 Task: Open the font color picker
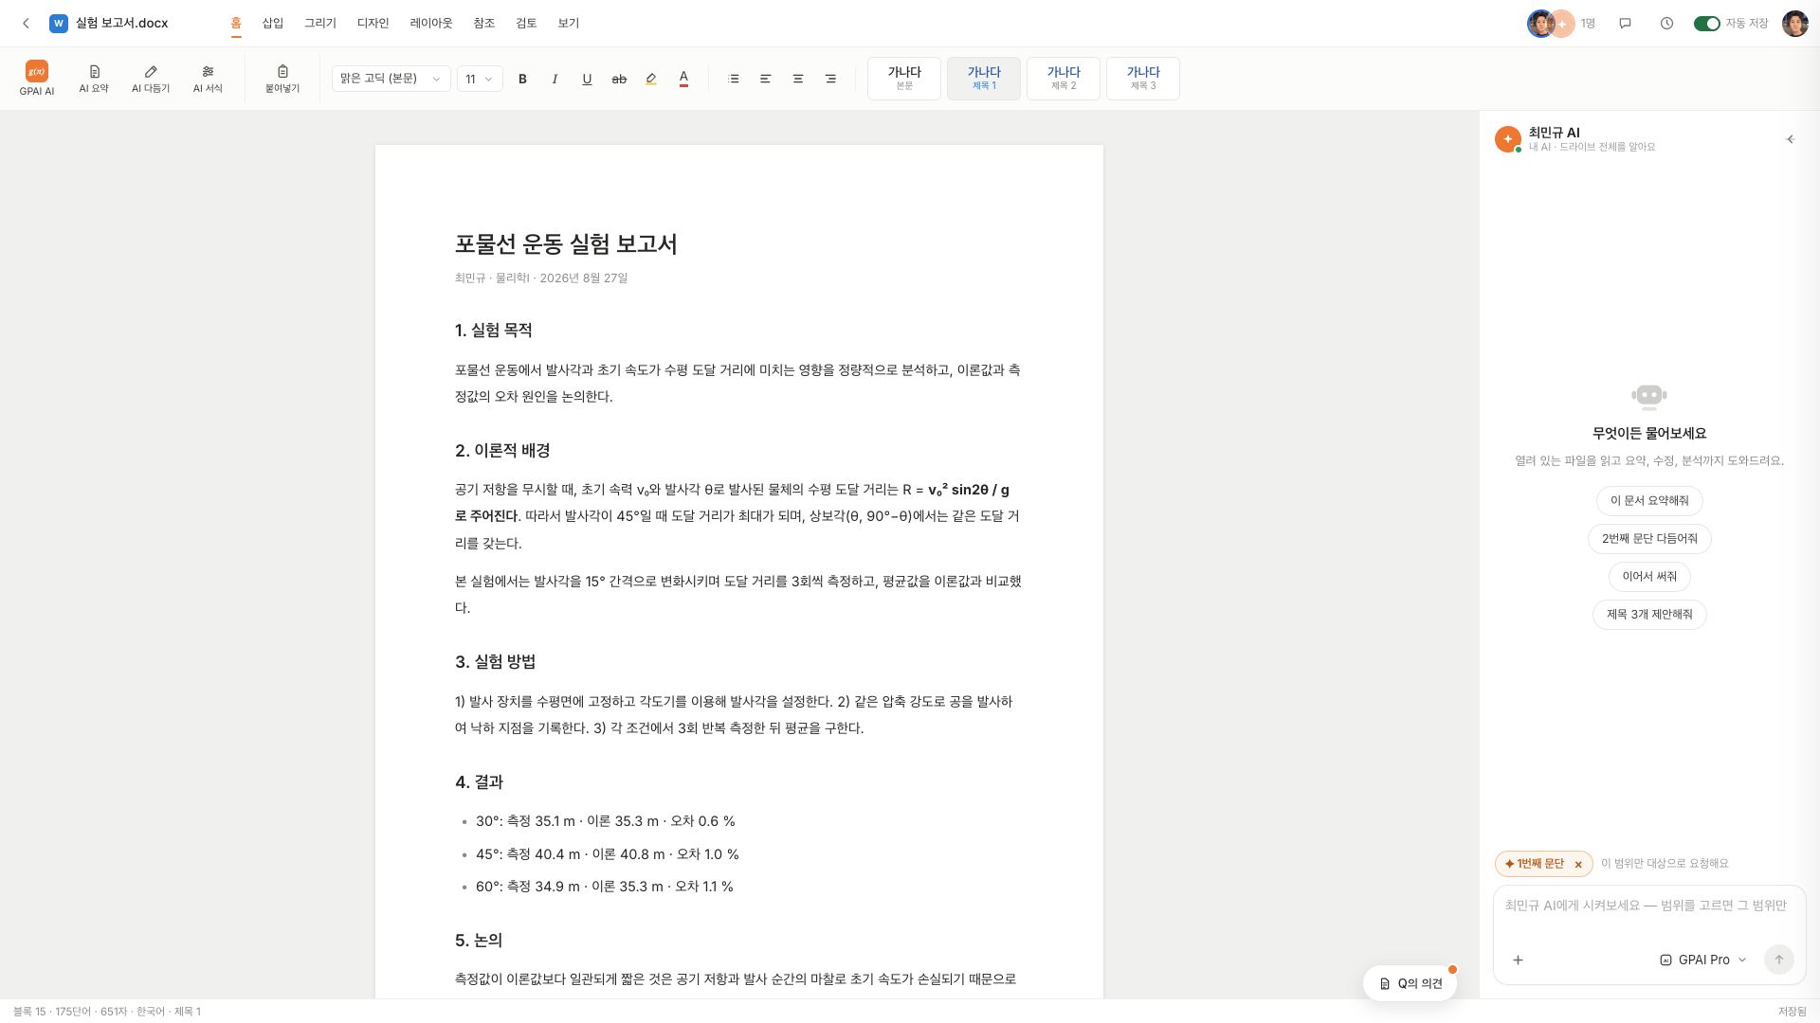(x=683, y=79)
